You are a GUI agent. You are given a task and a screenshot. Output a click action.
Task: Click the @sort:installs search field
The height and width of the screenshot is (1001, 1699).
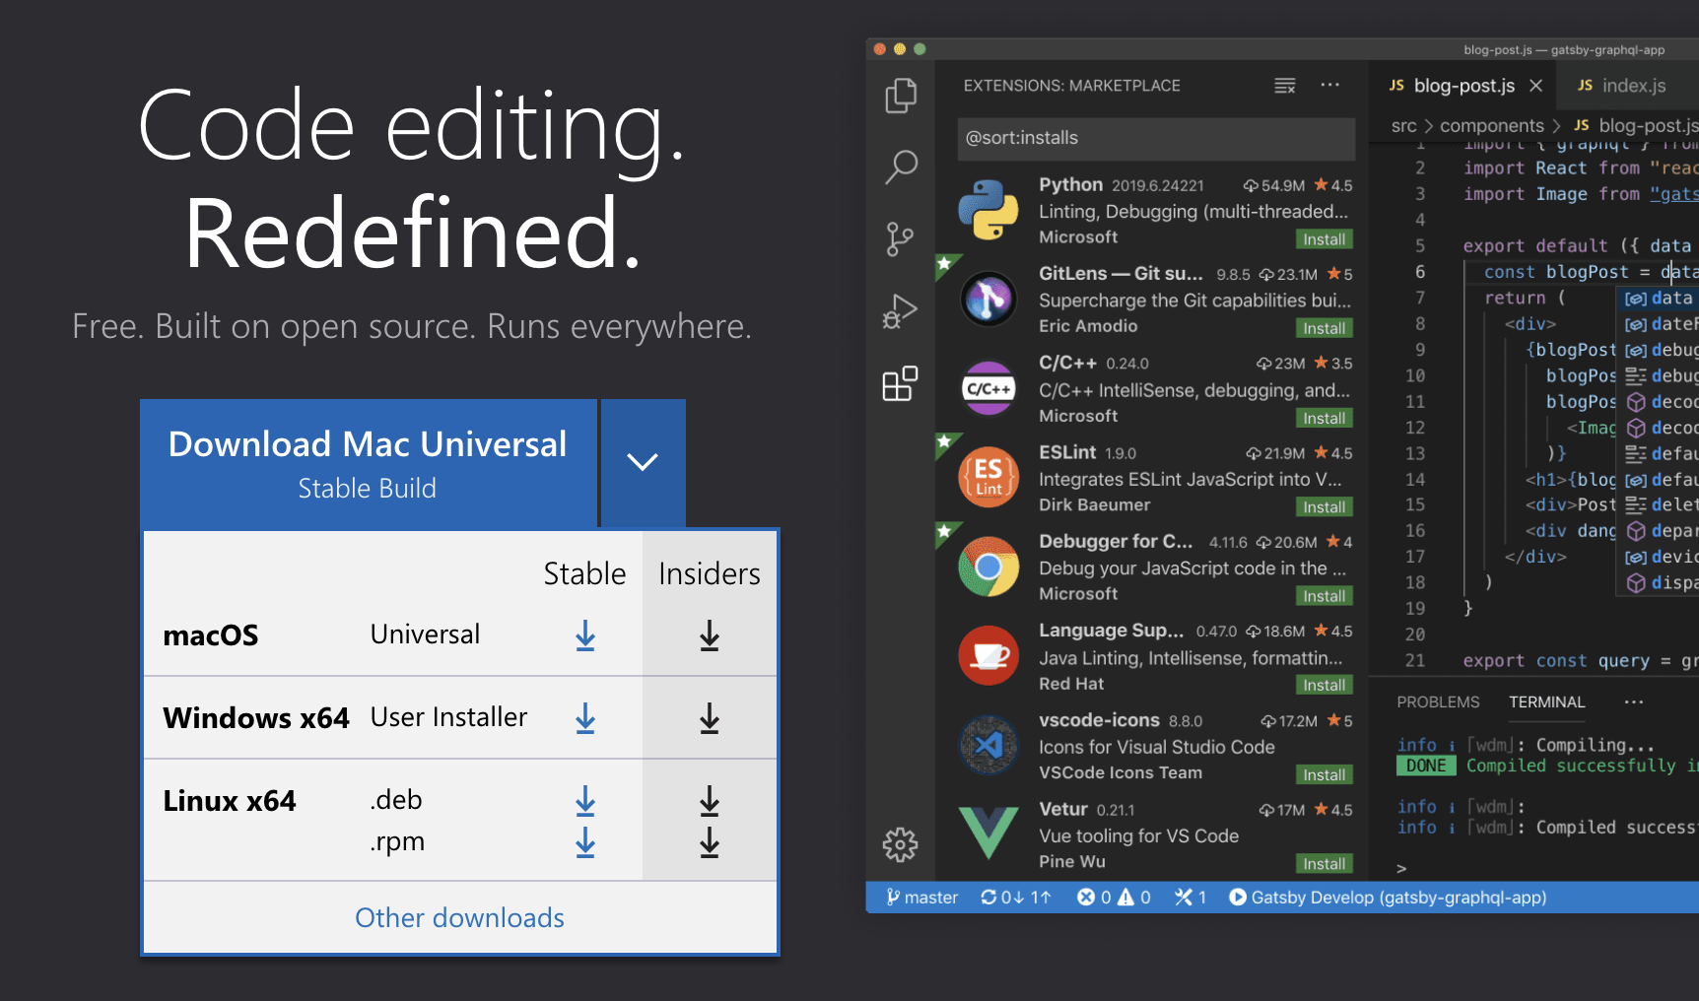click(x=1156, y=139)
